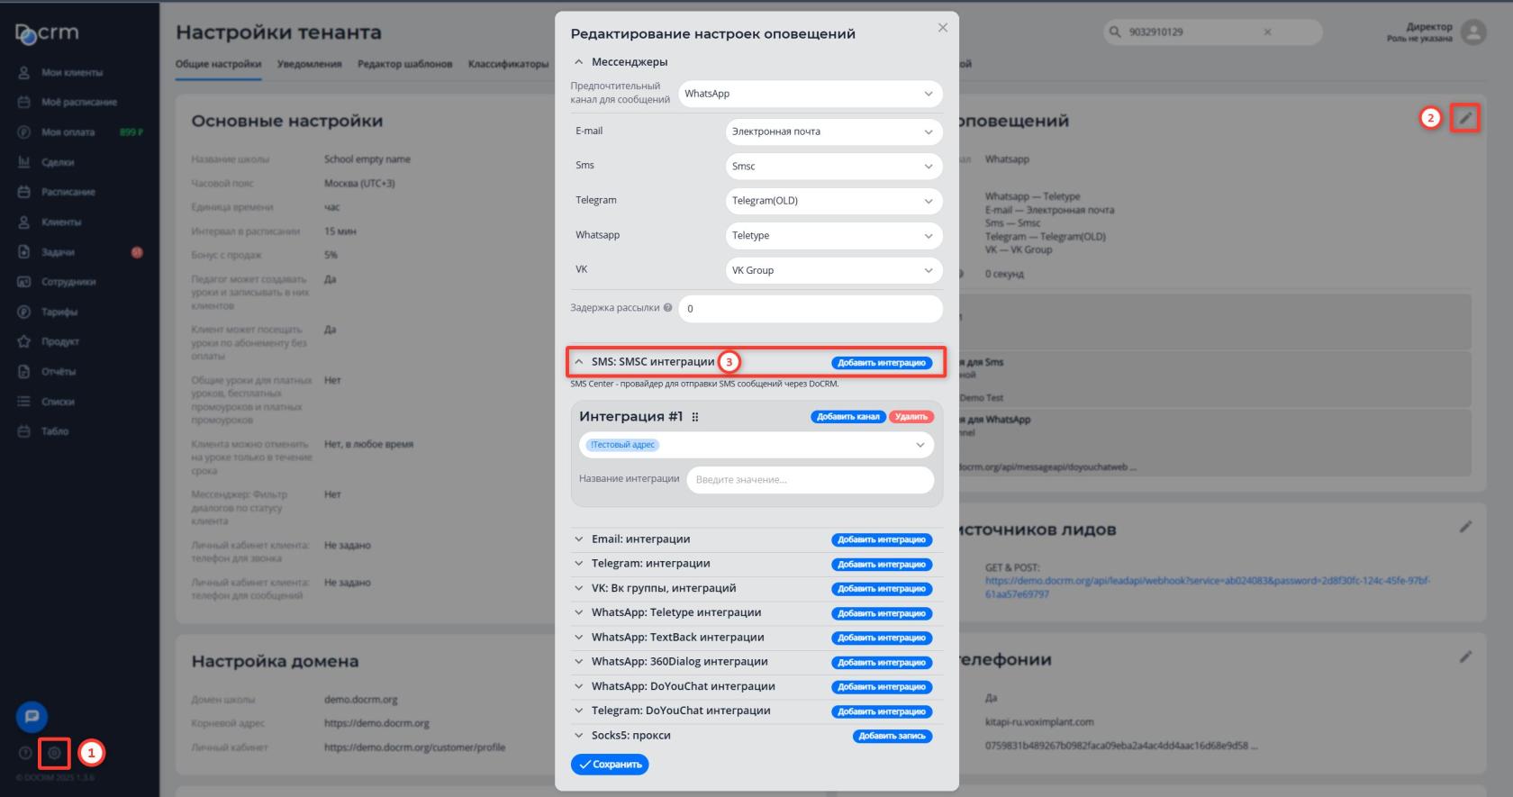The height and width of the screenshot is (797, 1513).
Task: Click the pencil icon for lead sources section
Action: click(x=1465, y=527)
